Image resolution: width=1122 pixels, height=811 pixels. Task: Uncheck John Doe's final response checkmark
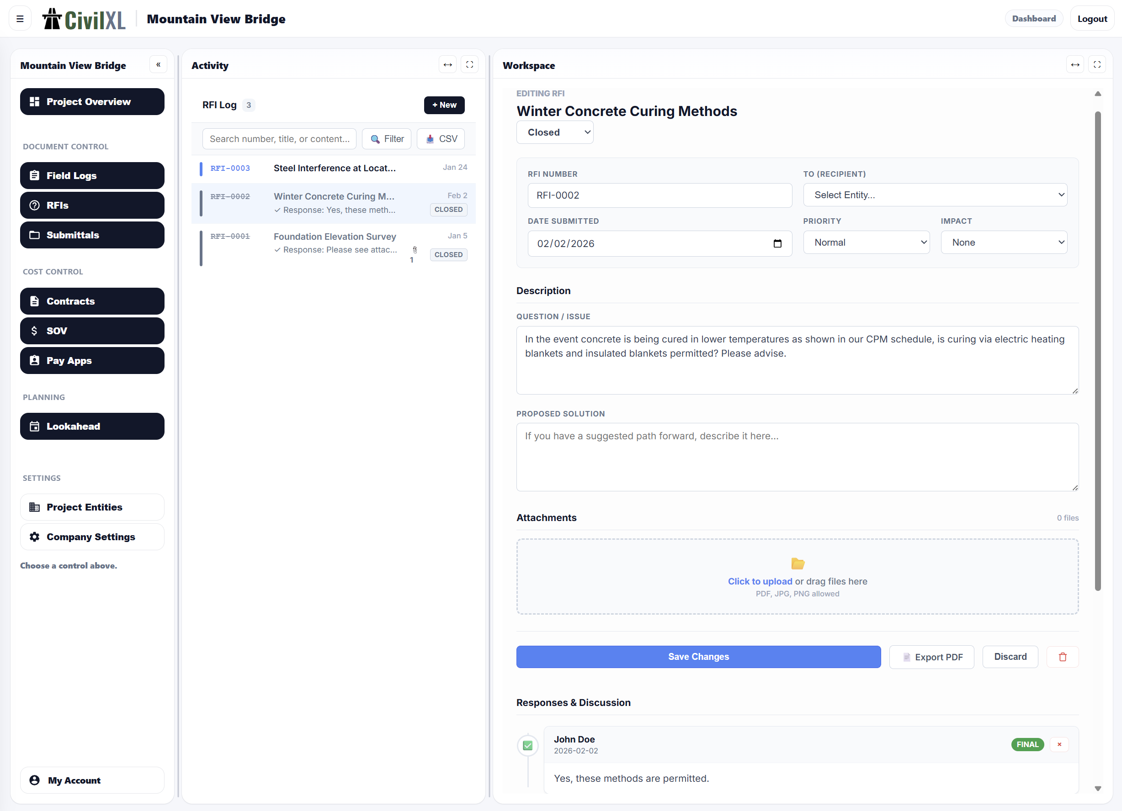pos(528,745)
